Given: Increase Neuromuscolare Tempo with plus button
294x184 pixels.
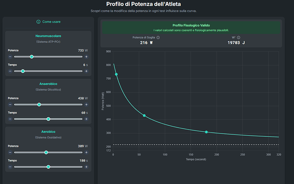Looking at the screenshot, I should [x=86, y=71].
